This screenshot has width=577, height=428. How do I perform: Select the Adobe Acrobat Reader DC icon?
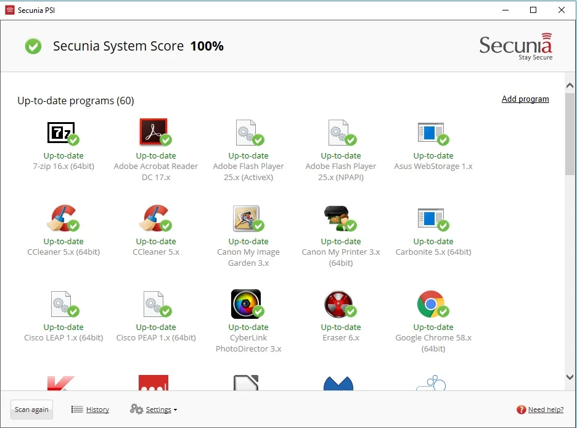click(x=155, y=132)
